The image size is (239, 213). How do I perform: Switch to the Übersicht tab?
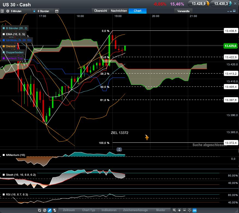(x=101, y=11)
